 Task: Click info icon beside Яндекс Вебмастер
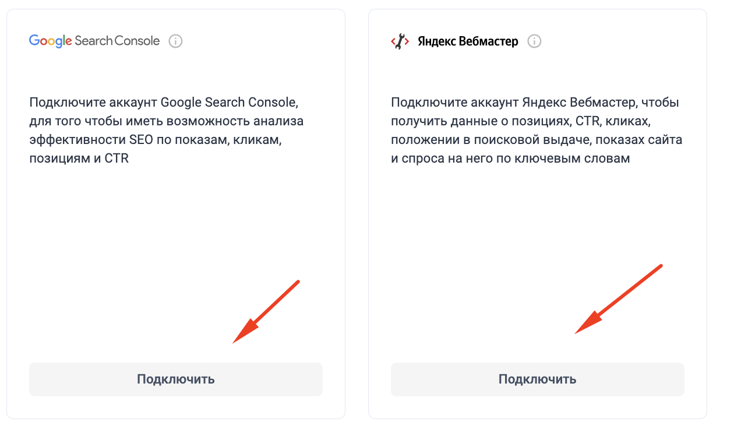(534, 41)
